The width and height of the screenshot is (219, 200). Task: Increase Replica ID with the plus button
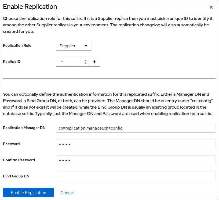point(94,62)
